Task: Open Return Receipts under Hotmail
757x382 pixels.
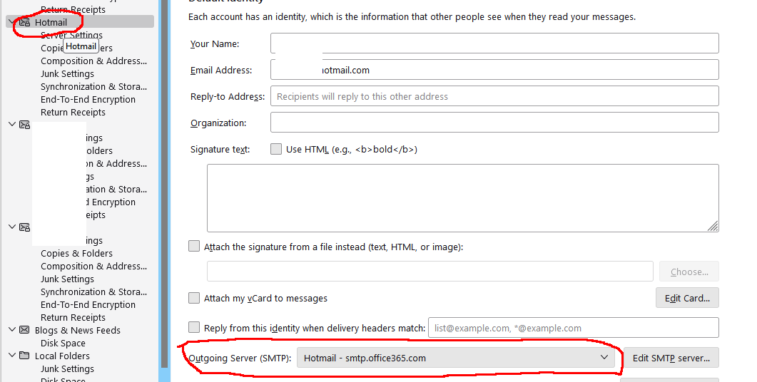Action: click(73, 112)
